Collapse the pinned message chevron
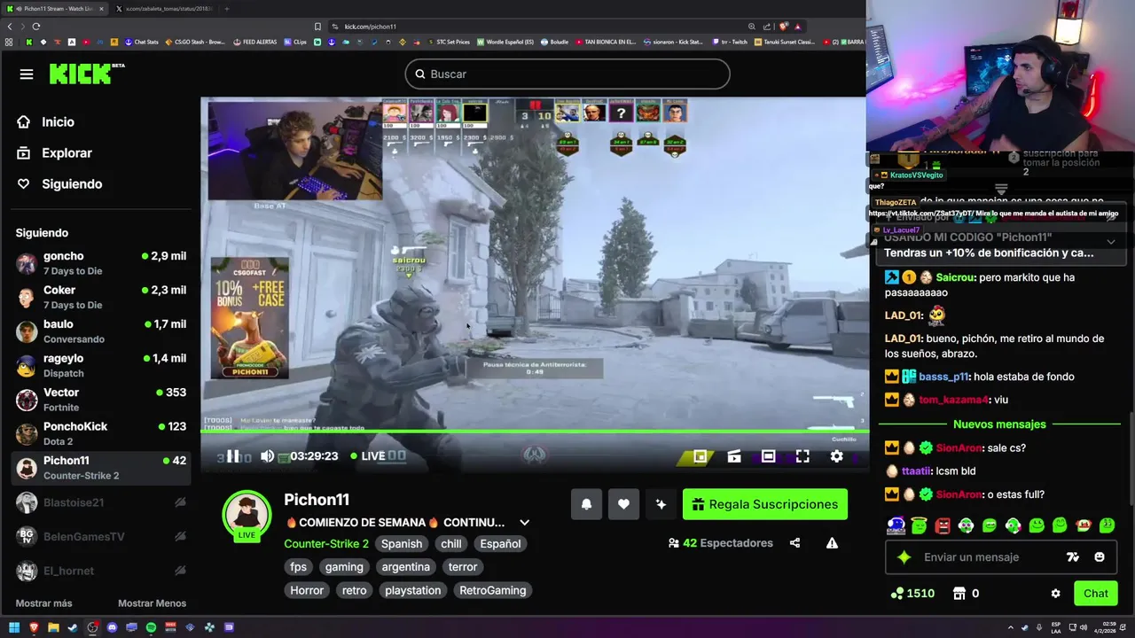This screenshot has height=638, width=1135. (1111, 241)
